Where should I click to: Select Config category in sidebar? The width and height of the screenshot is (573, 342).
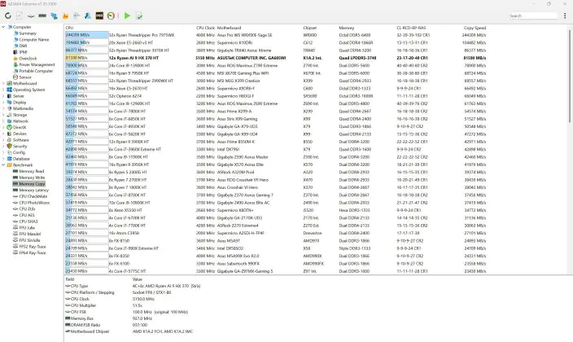pyautogui.click(x=19, y=152)
